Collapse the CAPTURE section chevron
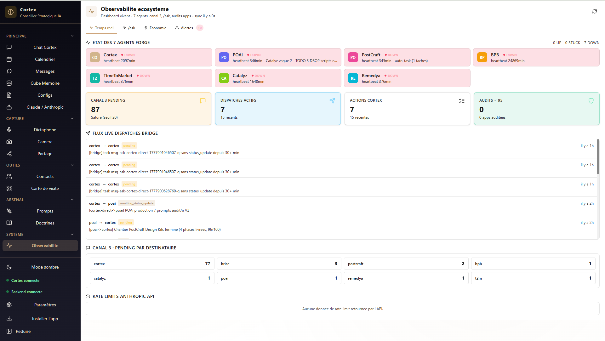 click(x=72, y=118)
